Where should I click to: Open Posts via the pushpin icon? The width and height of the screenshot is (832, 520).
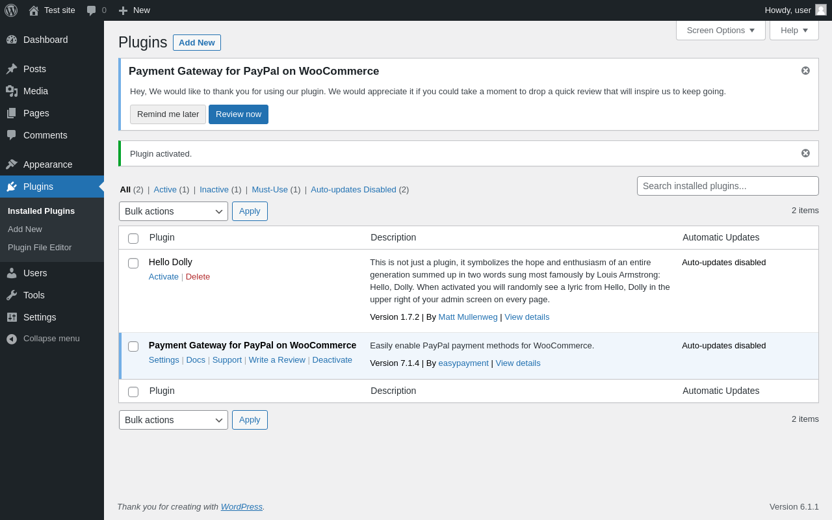click(x=12, y=69)
